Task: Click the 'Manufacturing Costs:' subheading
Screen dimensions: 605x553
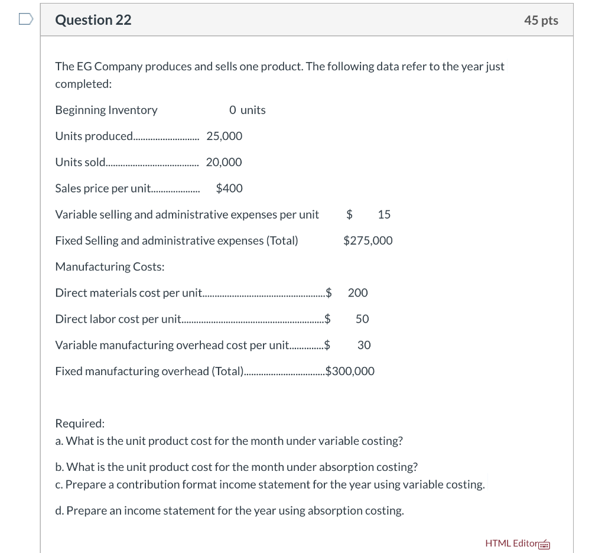Action: coord(109,266)
